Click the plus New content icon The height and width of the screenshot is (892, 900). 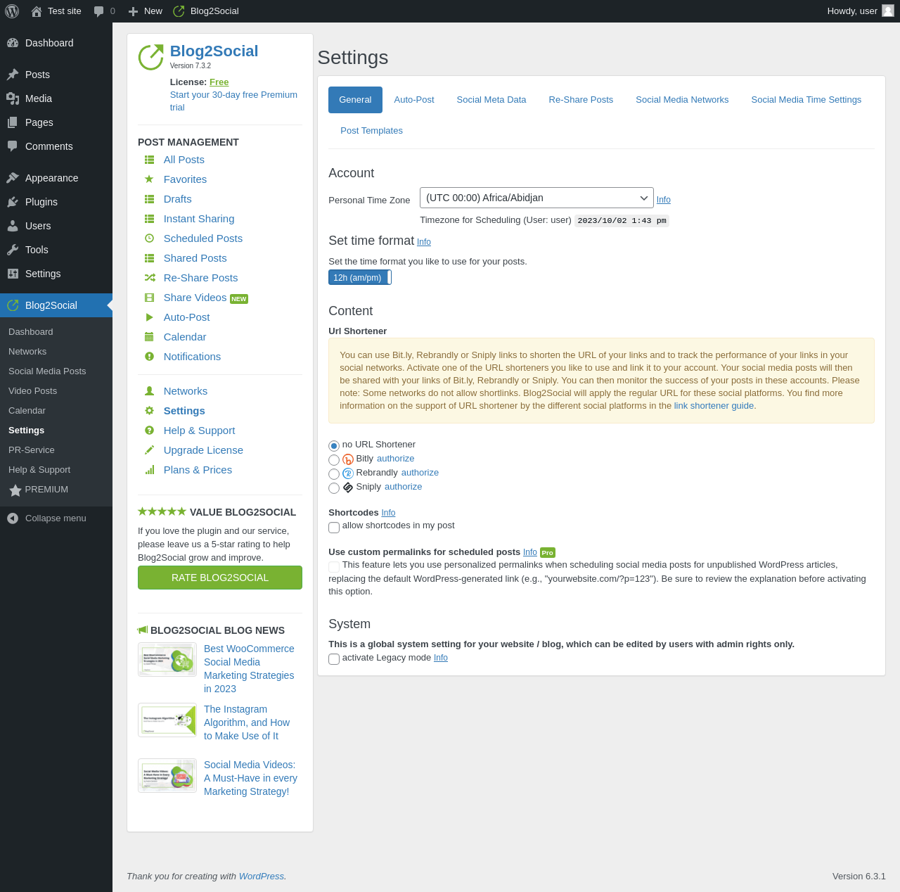pos(133,11)
